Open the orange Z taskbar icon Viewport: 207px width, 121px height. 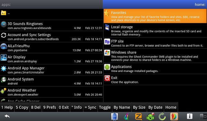pos(138,116)
